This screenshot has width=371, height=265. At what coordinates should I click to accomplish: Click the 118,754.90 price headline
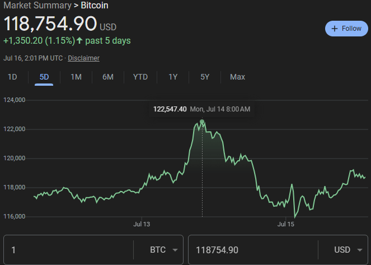(x=50, y=24)
